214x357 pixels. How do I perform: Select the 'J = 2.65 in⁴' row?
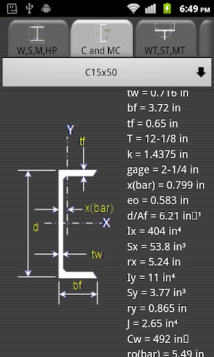click(x=152, y=324)
